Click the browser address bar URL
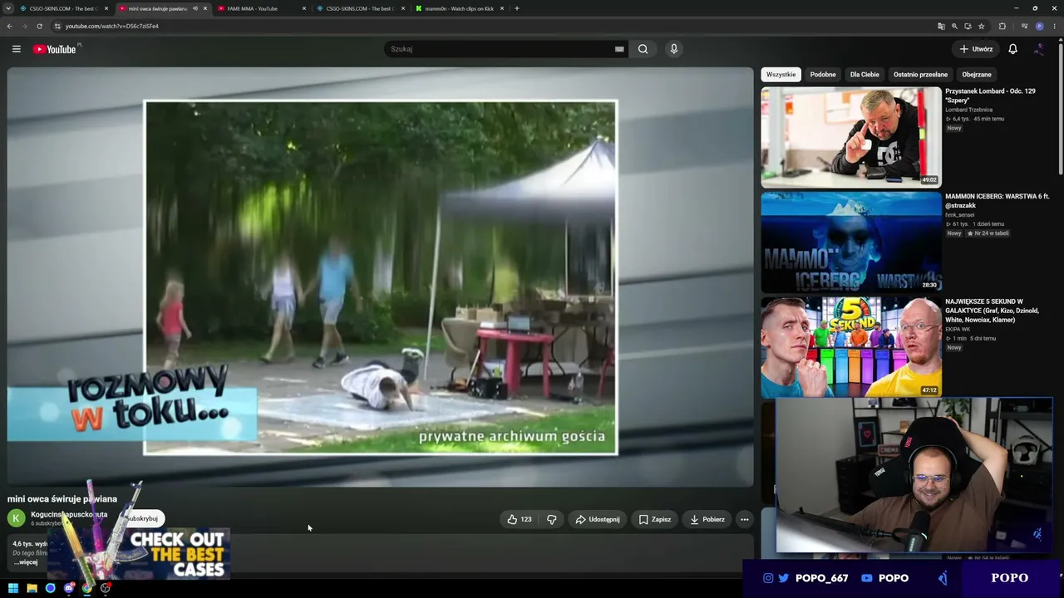The height and width of the screenshot is (598, 1064). coord(112,26)
